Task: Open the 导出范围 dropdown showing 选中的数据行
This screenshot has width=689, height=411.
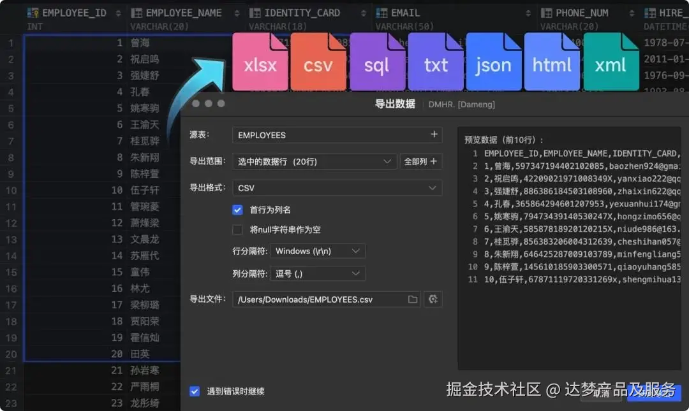Action: pyautogui.click(x=314, y=162)
